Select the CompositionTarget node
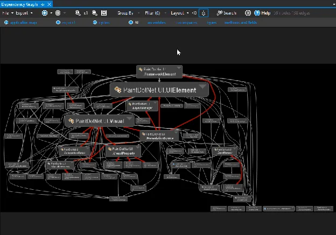This screenshot has width=336, height=235. click(74, 151)
